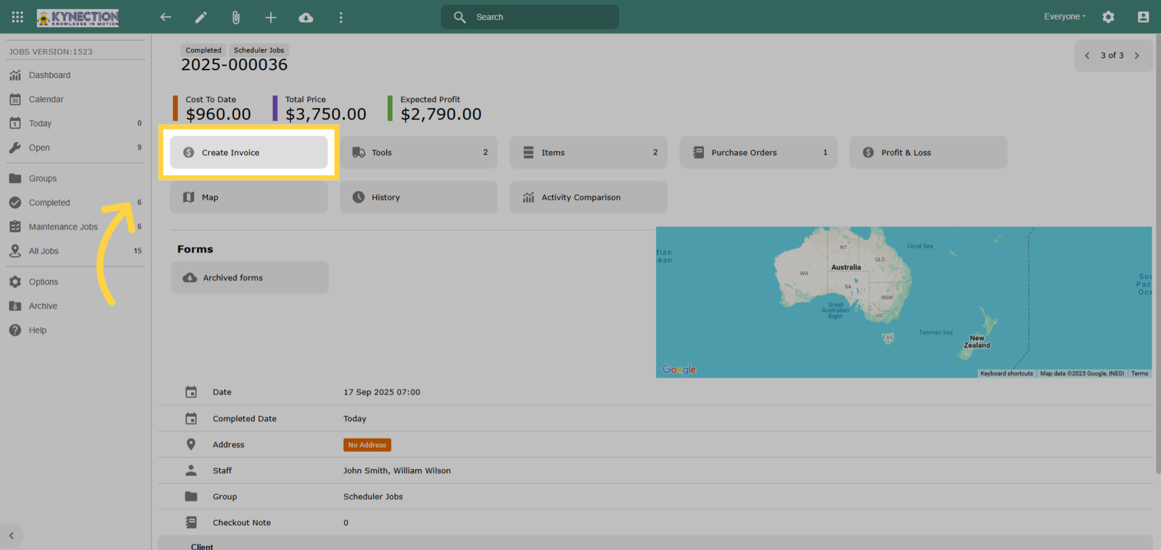Viewport: 1161px width, 550px height.
Task: Open Maintenance Jobs in the sidebar
Action: pyautogui.click(x=75, y=227)
